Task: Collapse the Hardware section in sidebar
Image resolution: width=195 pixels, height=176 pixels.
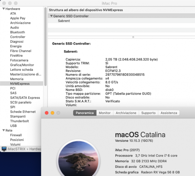Action: click(4, 9)
